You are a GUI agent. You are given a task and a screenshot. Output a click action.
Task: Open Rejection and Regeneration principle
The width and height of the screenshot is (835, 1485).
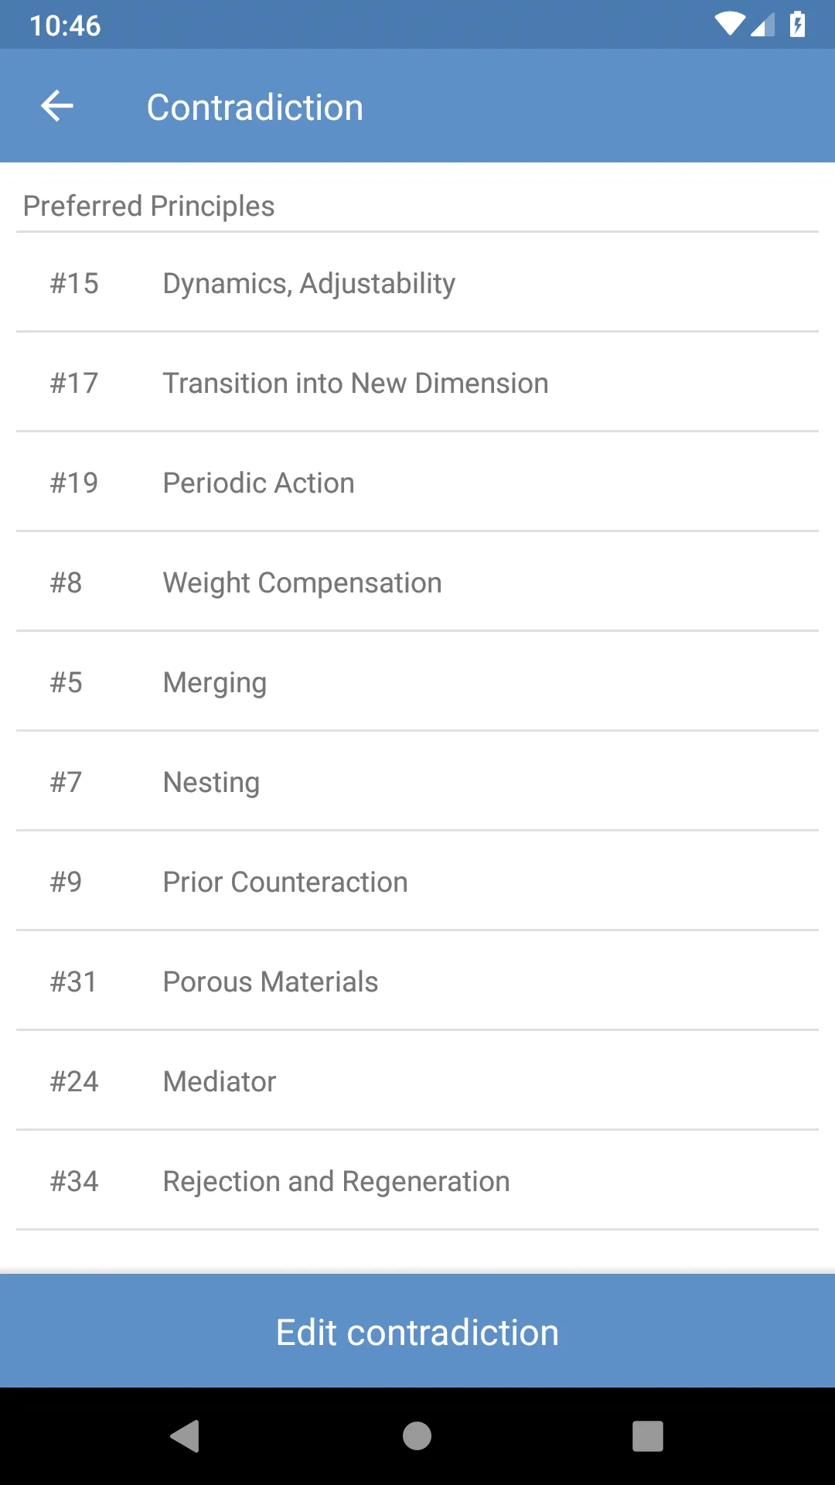pos(417,1181)
